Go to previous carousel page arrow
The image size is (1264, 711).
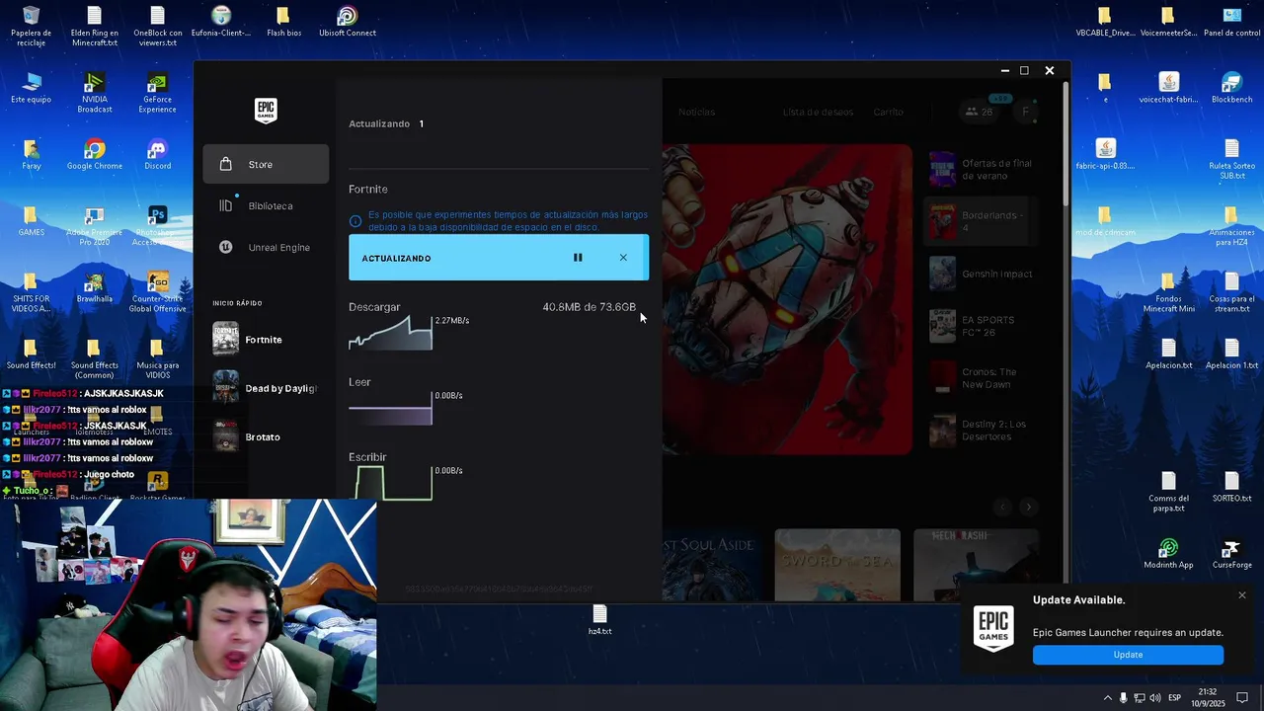(x=1003, y=507)
